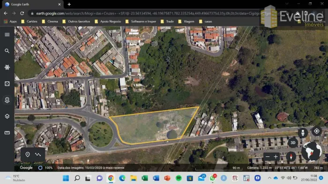Open the casas bookmark folder

(205, 21)
